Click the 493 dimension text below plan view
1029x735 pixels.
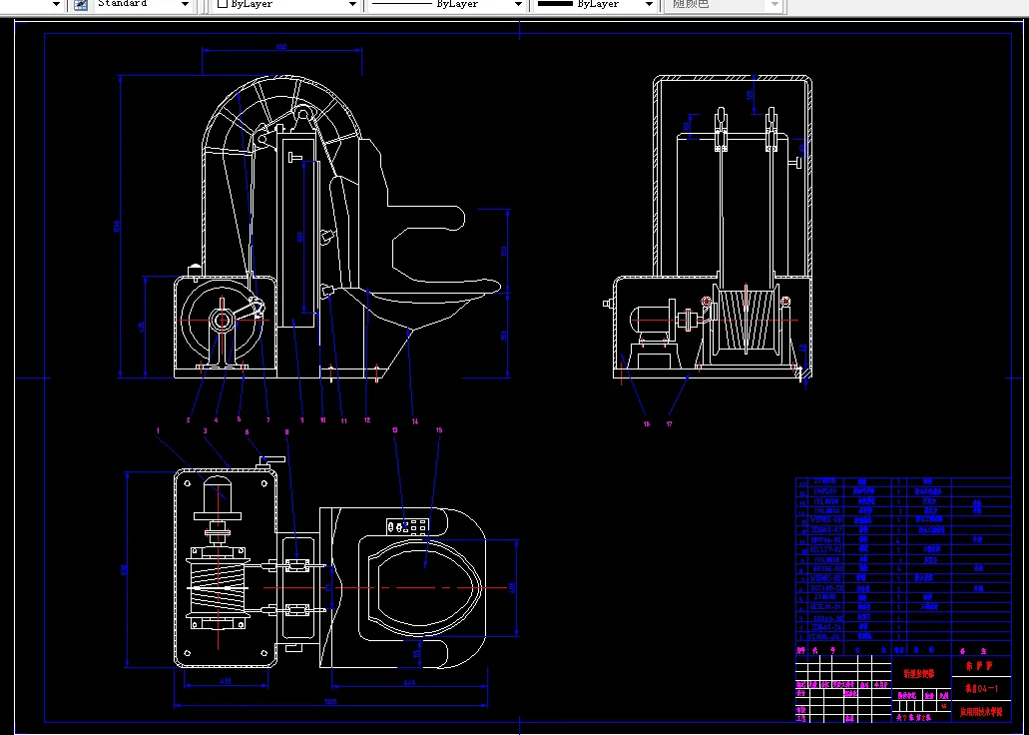pos(226,681)
